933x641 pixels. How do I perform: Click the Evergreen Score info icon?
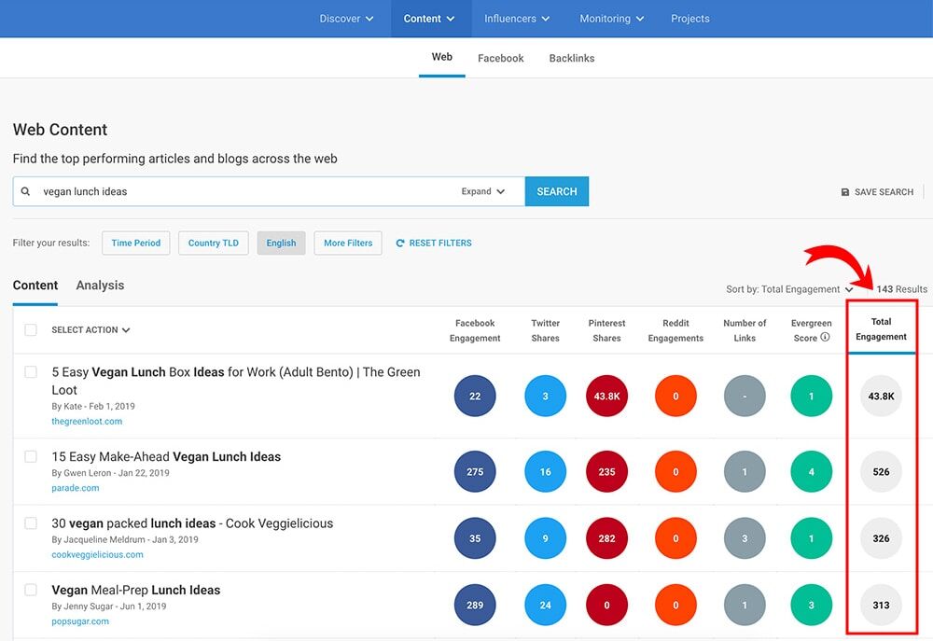(x=825, y=338)
